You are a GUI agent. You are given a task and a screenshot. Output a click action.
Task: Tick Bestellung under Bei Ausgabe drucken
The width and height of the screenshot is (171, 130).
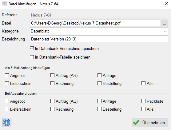coord(99,109)
